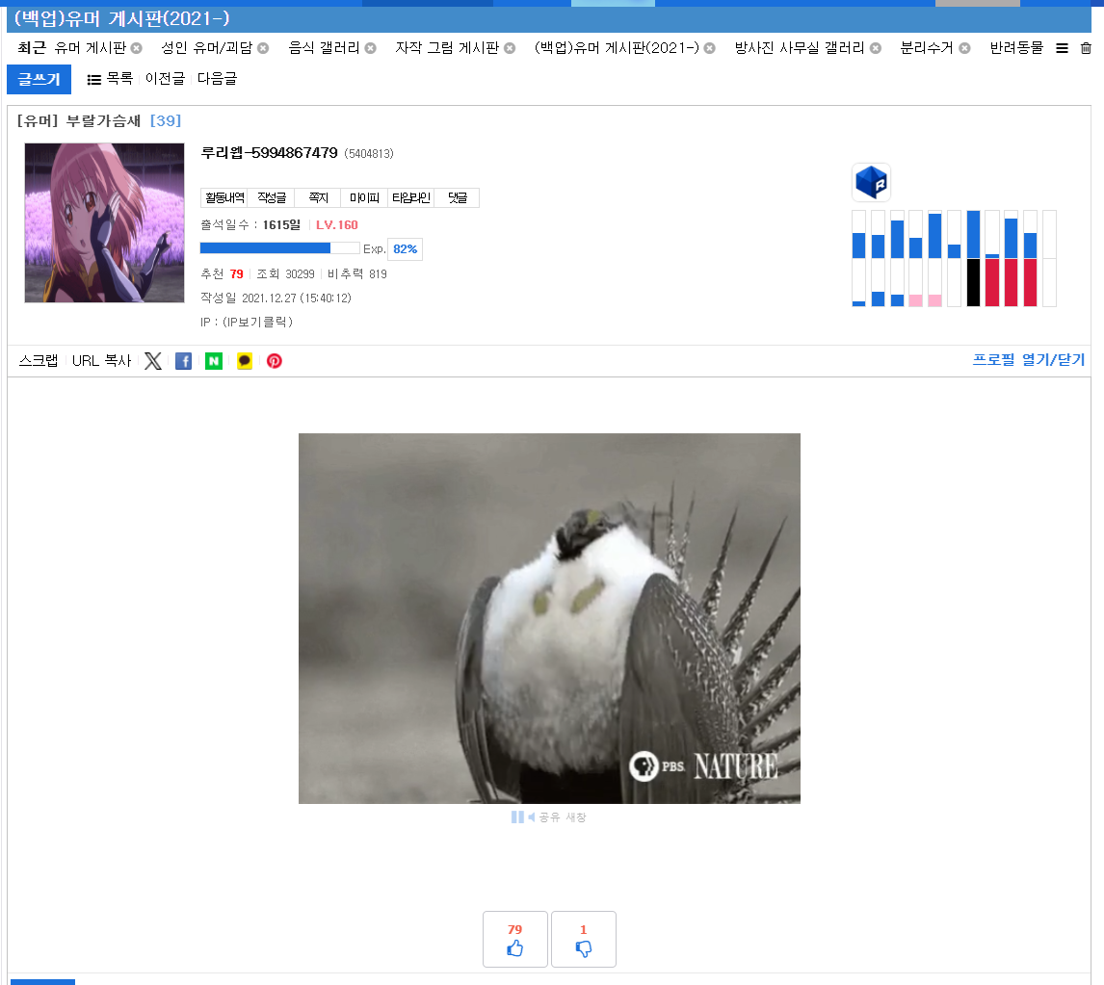Share the post on Pinterest
The width and height of the screenshot is (1104, 985).
click(x=275, y=361)
